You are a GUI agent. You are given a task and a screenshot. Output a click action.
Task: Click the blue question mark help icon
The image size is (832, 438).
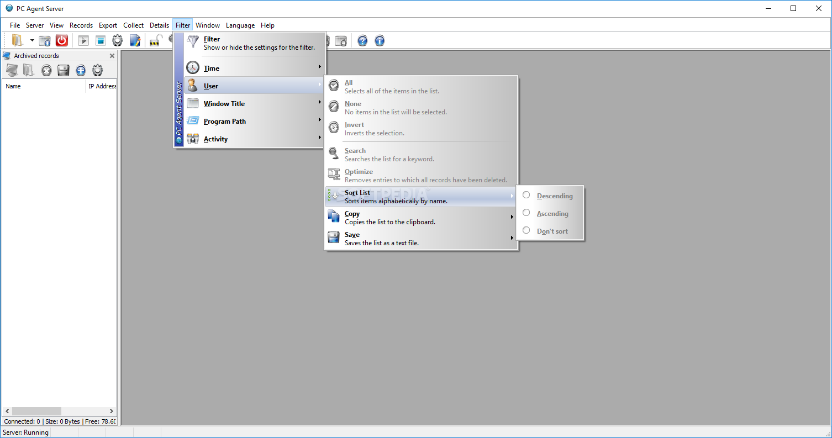(362, 40)
